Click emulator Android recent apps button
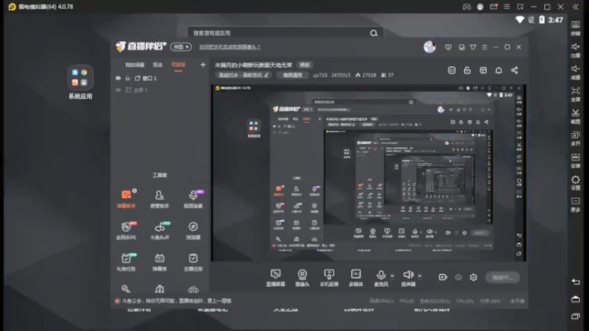 click(x=576, y=316)
